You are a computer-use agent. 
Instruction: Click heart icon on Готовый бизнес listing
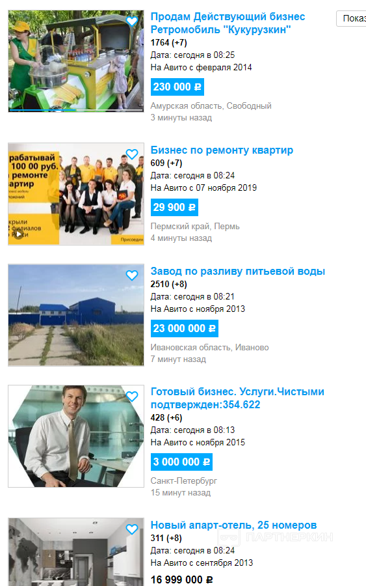(x=132, y=397)
